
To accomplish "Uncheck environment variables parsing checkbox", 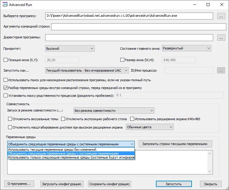I will click(6, 88).
